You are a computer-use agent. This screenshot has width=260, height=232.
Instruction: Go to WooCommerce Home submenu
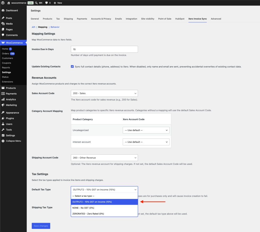tap(5, 49)
